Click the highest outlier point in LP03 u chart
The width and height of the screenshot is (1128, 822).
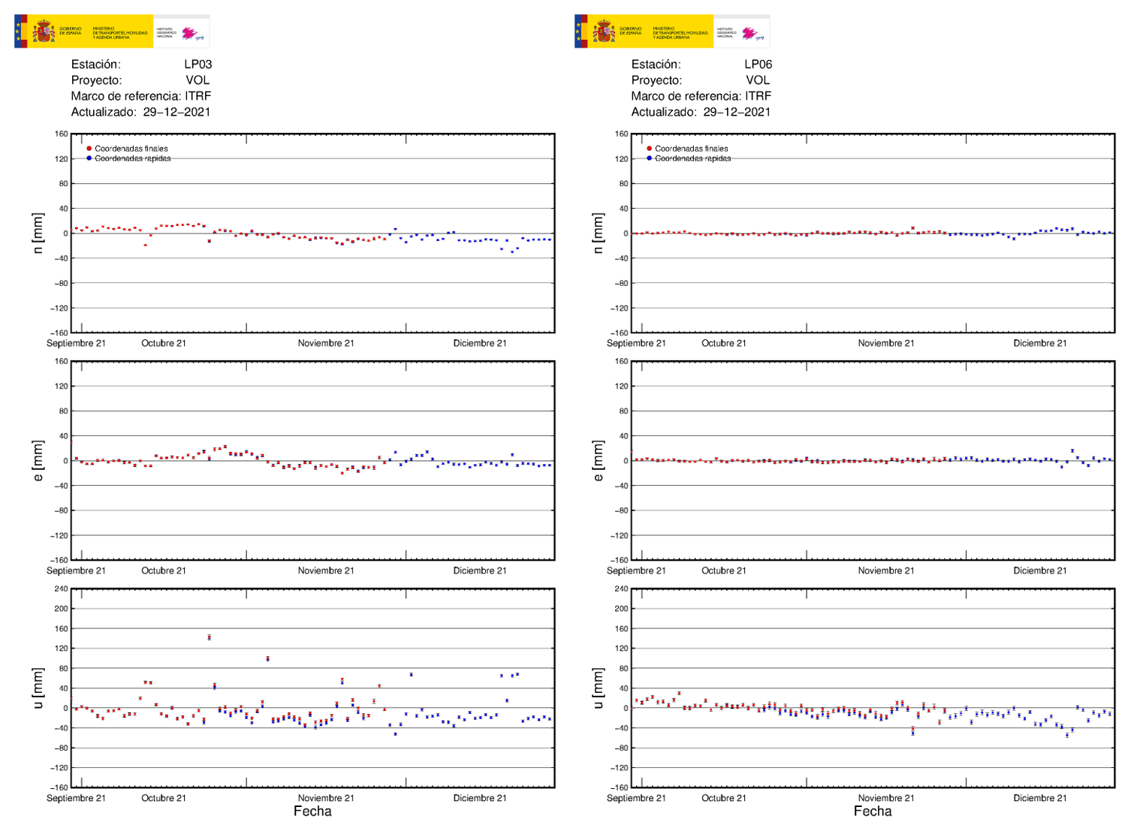pos(210,637)
